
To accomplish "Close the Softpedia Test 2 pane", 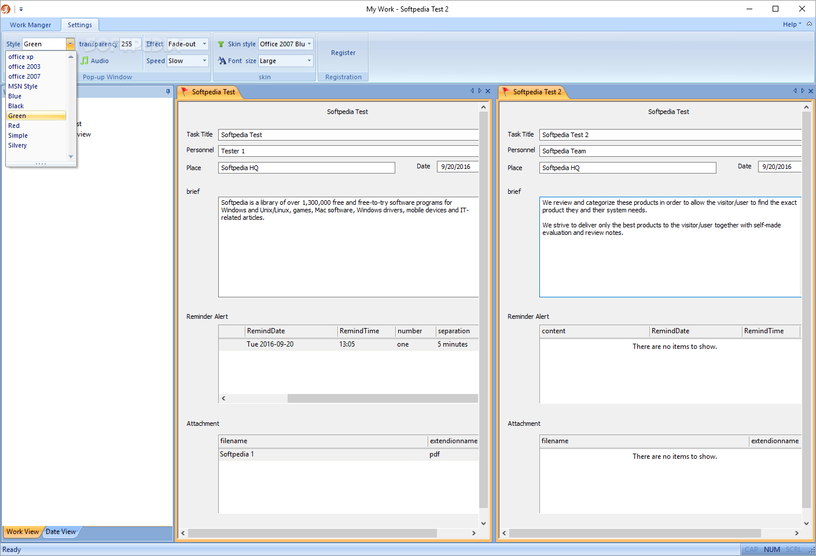I will coord(811,91).
